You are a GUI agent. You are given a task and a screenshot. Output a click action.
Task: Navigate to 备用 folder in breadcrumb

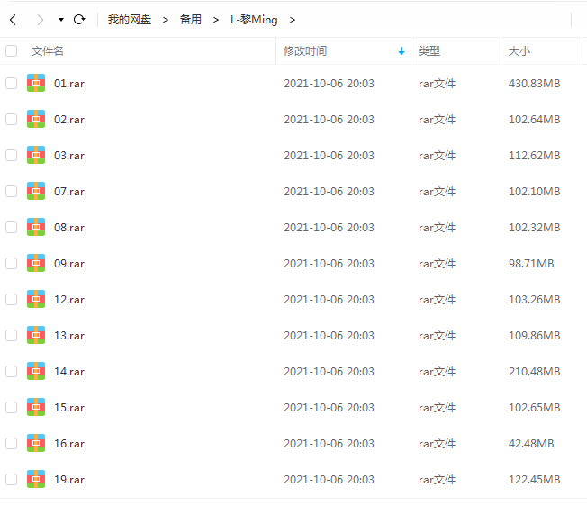(x=191, y=19)
